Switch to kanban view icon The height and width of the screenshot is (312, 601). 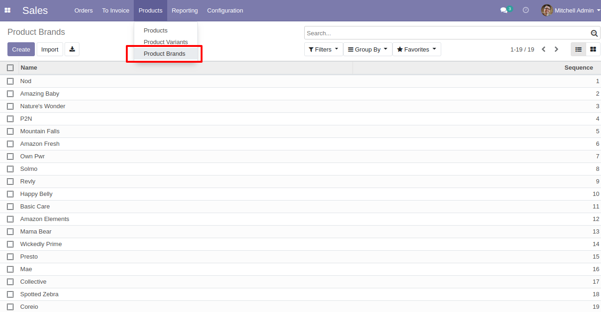[593, 49]
